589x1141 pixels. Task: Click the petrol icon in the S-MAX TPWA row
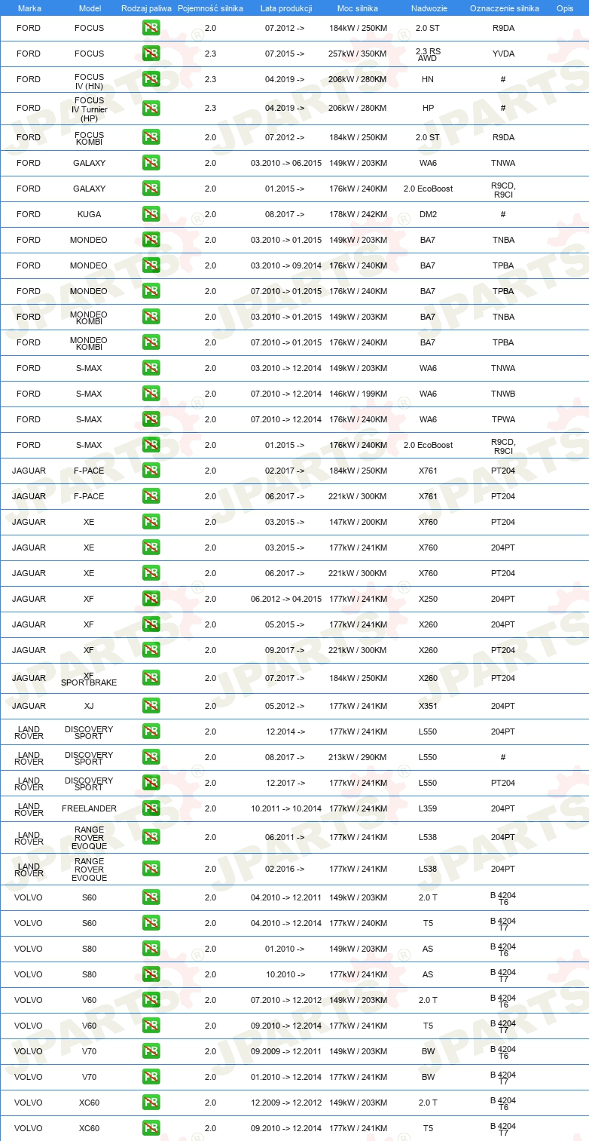click(x=151, y=419)
